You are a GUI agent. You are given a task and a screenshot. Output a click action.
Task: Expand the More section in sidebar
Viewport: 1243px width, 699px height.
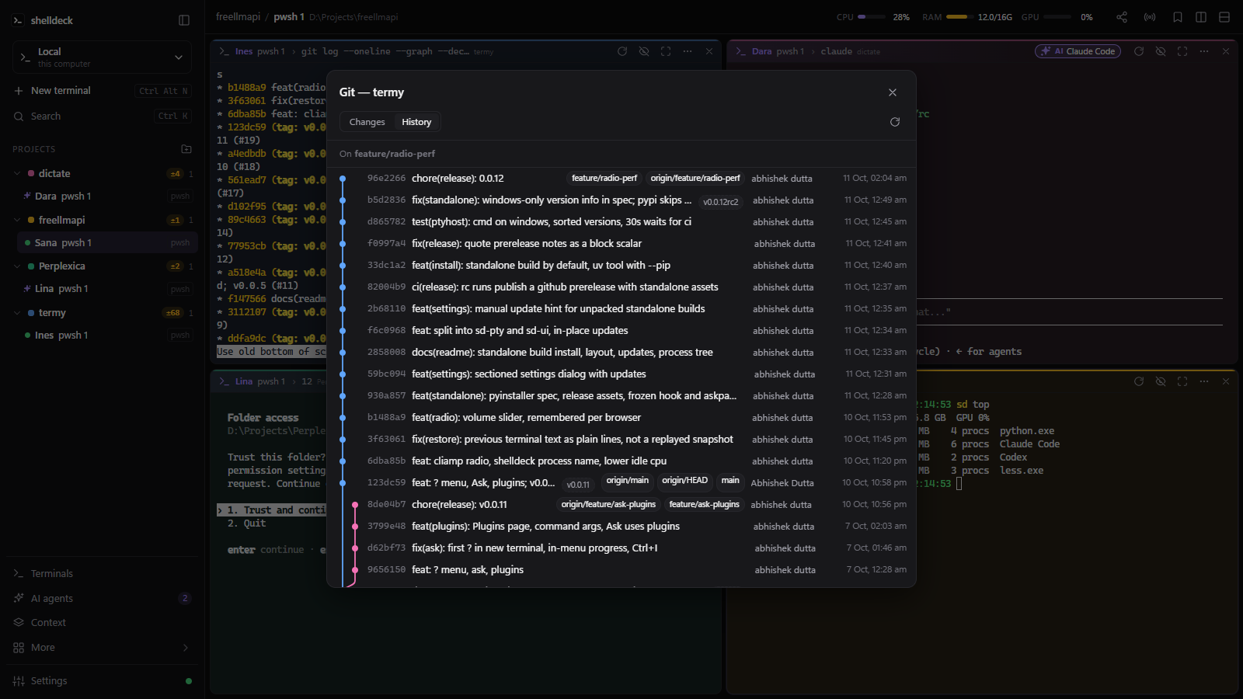[x=102, y=648]
